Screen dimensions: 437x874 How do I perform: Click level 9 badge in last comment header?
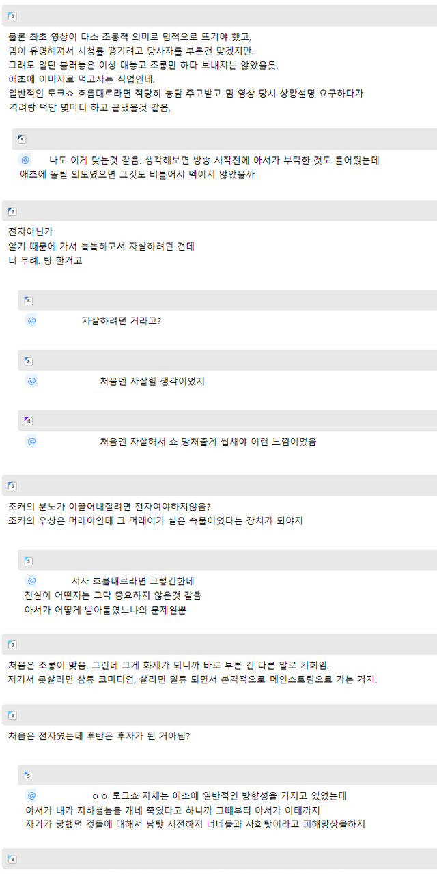click(12, 858)
